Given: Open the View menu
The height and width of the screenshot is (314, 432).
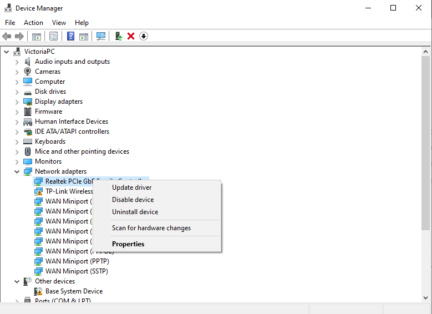Looking at the screenshot, I should tap(59, 23).
